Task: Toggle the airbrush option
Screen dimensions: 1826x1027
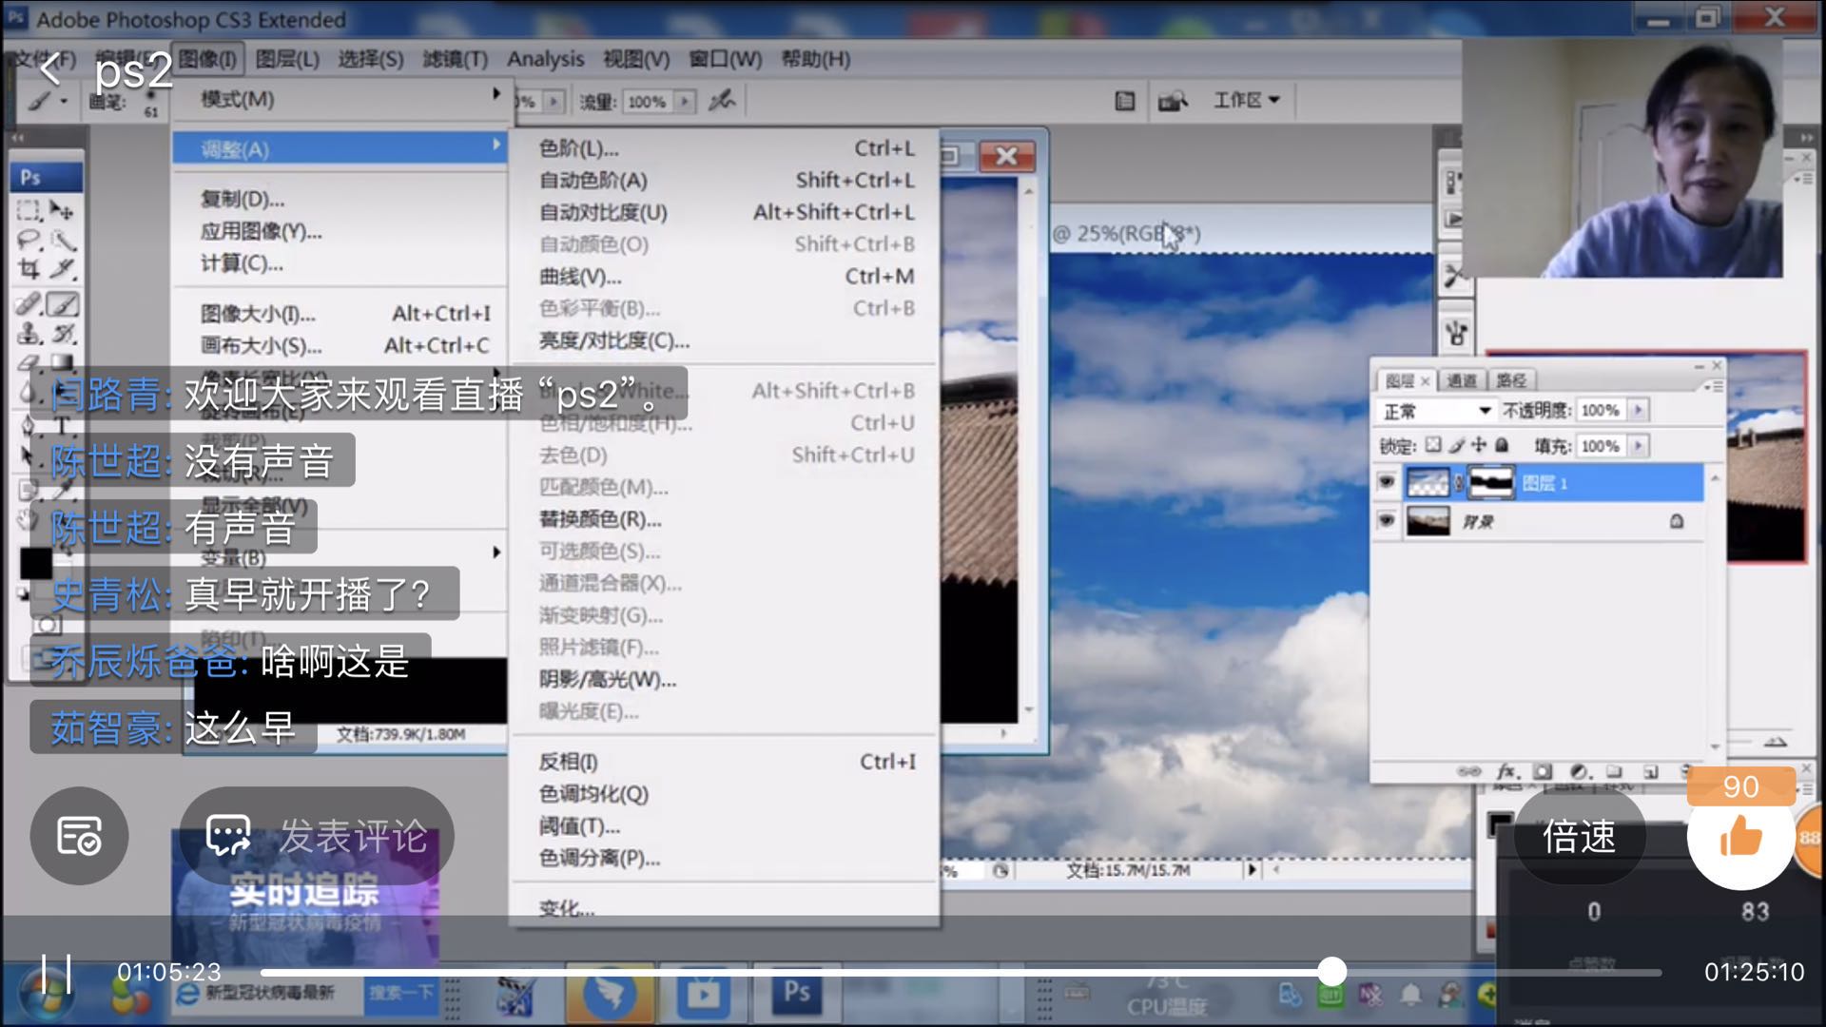Action: [x=722, y=100]
